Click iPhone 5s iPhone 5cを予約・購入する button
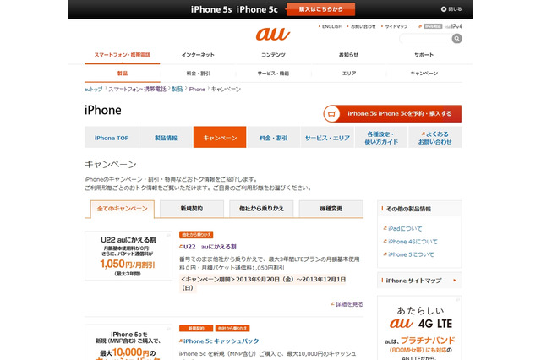541x360 pixels. coord(392,114)
